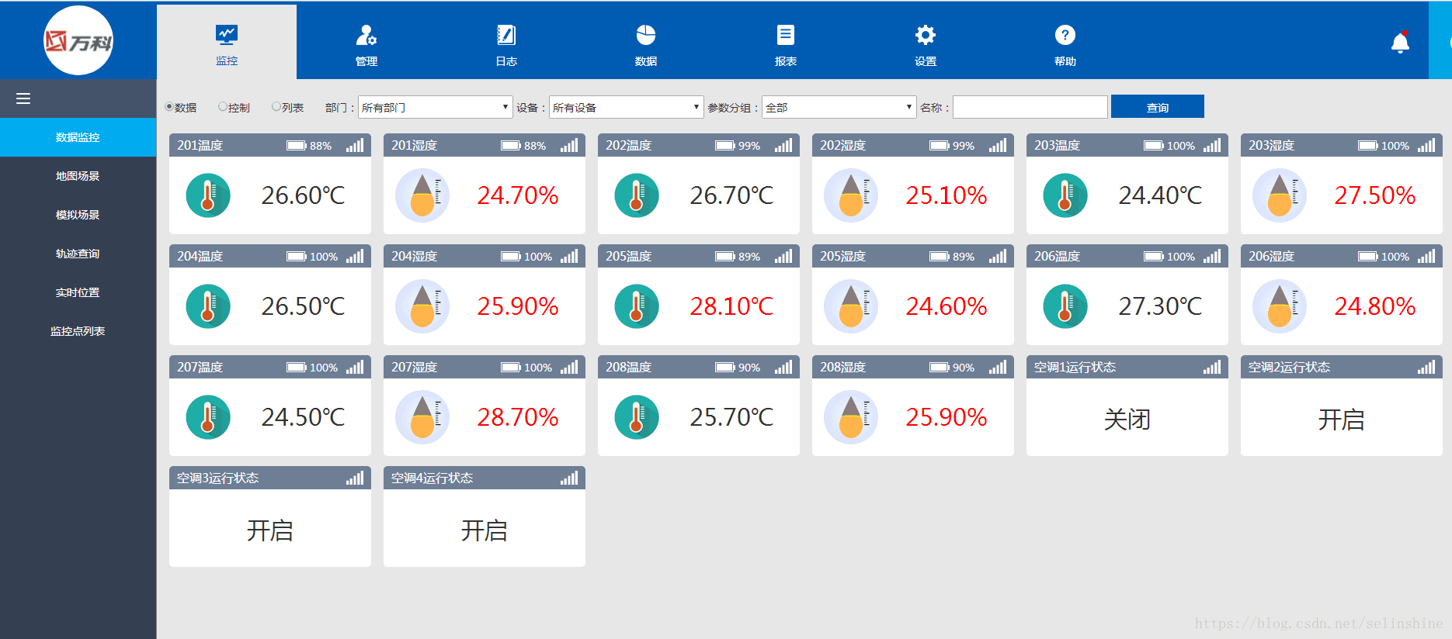
Task: Click the 201温度 thermometer icon
Action: [208, 195]
